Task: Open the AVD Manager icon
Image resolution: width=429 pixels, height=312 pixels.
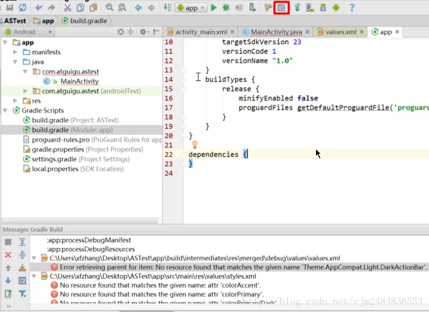Action: (310, 7)
